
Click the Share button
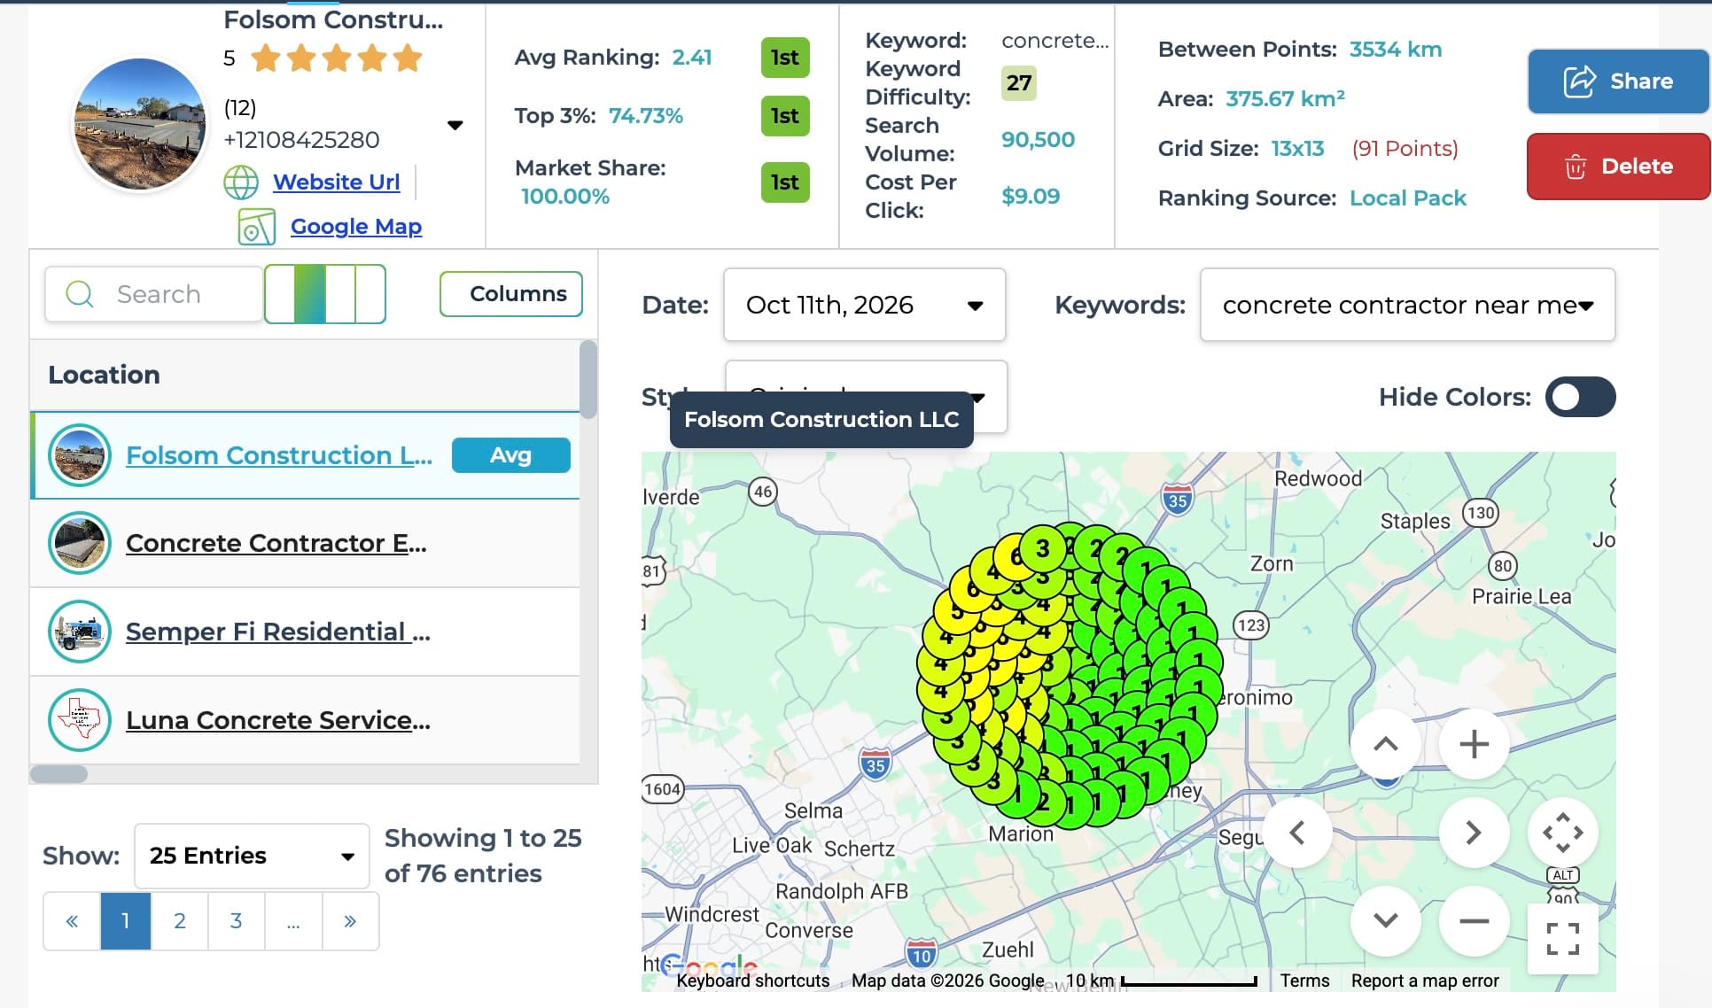click(x=1617, y=81)
